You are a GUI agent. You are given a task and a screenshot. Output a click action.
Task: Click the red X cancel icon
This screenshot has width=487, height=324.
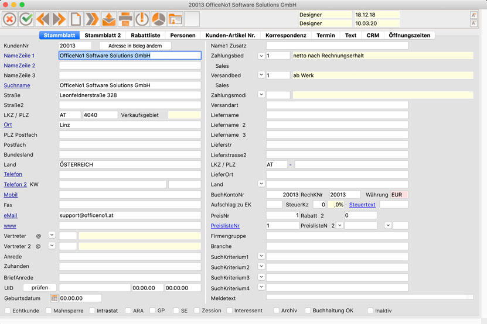(9, 19)
